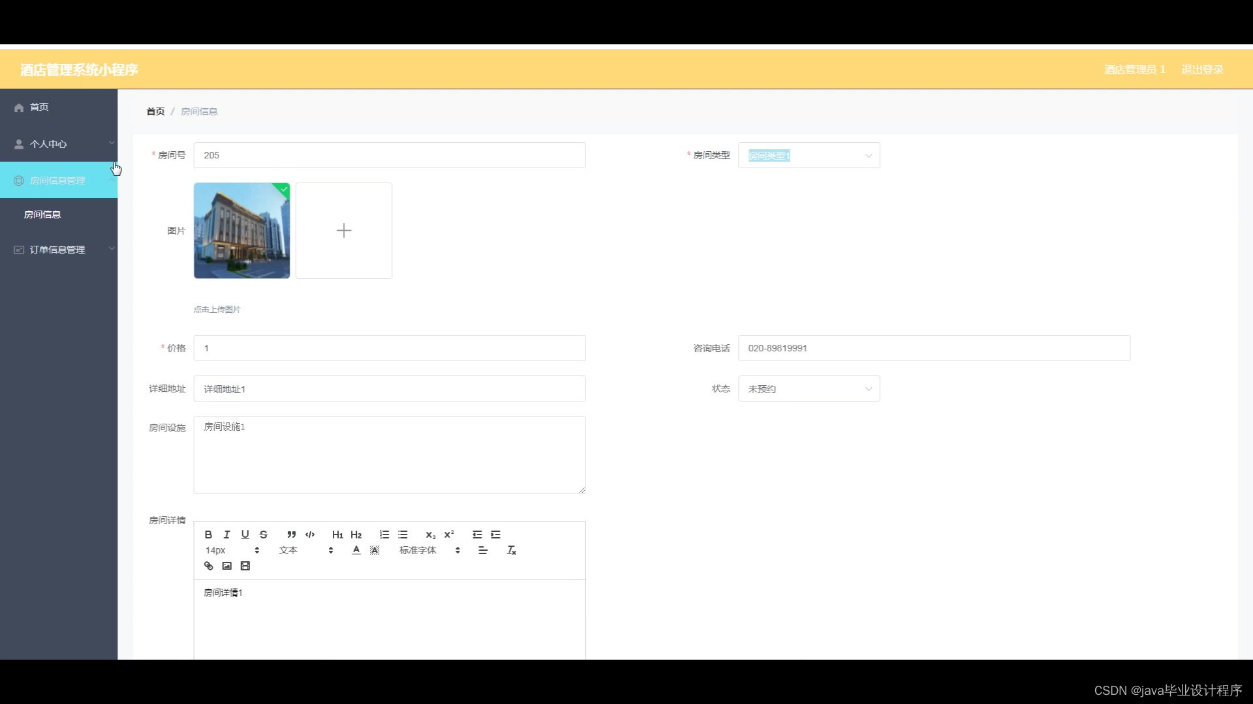
Task: Toggle bold formatting in room details editor
Action: (x=208, y=535)
